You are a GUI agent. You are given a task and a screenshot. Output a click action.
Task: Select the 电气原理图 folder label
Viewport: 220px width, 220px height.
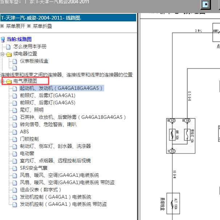click(25, 81)
